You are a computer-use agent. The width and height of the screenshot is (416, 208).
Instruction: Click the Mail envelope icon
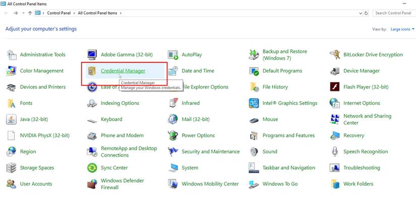pos(173,119)
